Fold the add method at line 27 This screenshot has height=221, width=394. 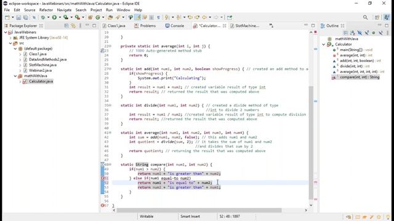[x=110, y=69]
